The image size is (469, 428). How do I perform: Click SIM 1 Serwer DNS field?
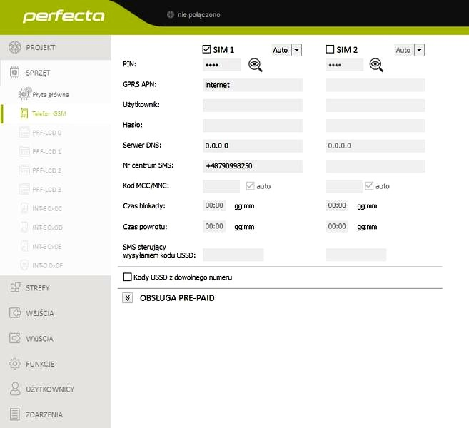(253, 146)
